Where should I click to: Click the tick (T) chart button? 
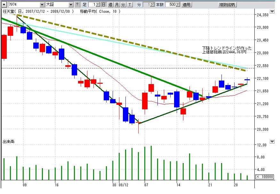coord(130,5)
